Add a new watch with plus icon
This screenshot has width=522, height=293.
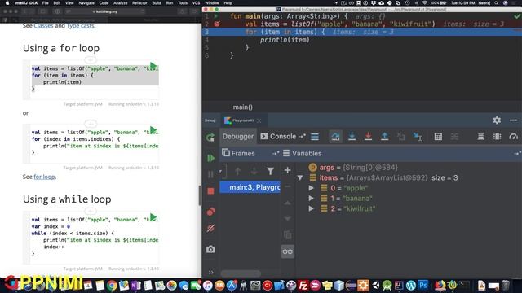pos(288,170)
